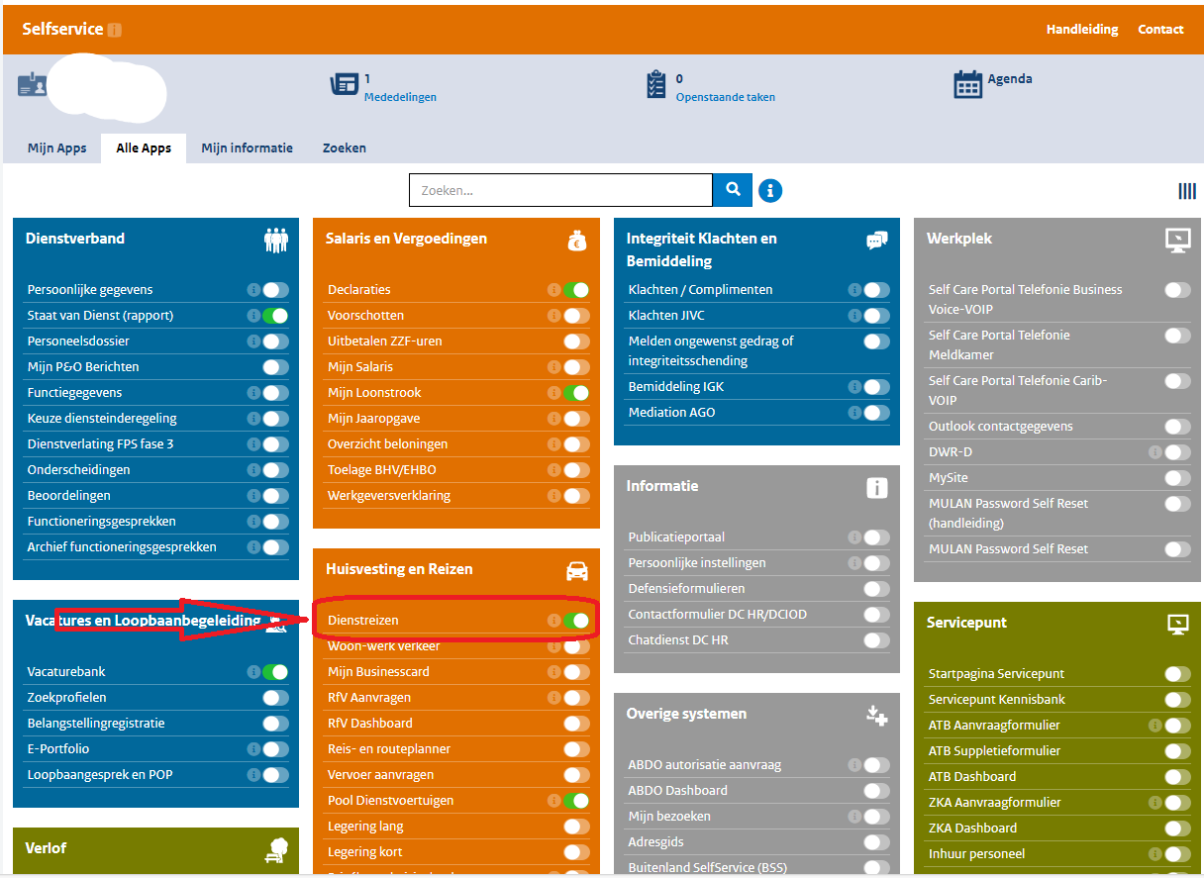
Task: Open the Agenda calendar icon
Action: pyautogui.click(x=967, y=85)
